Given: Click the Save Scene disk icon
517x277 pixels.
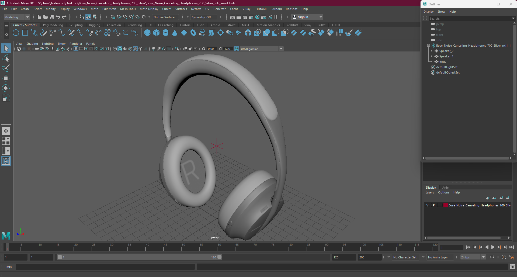Looking at the screenshot, I should pos(52,17).
